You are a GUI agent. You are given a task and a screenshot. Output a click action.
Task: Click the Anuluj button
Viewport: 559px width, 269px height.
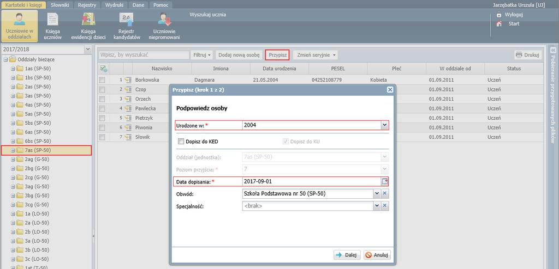pyautogui.click(x=377, y=255)
